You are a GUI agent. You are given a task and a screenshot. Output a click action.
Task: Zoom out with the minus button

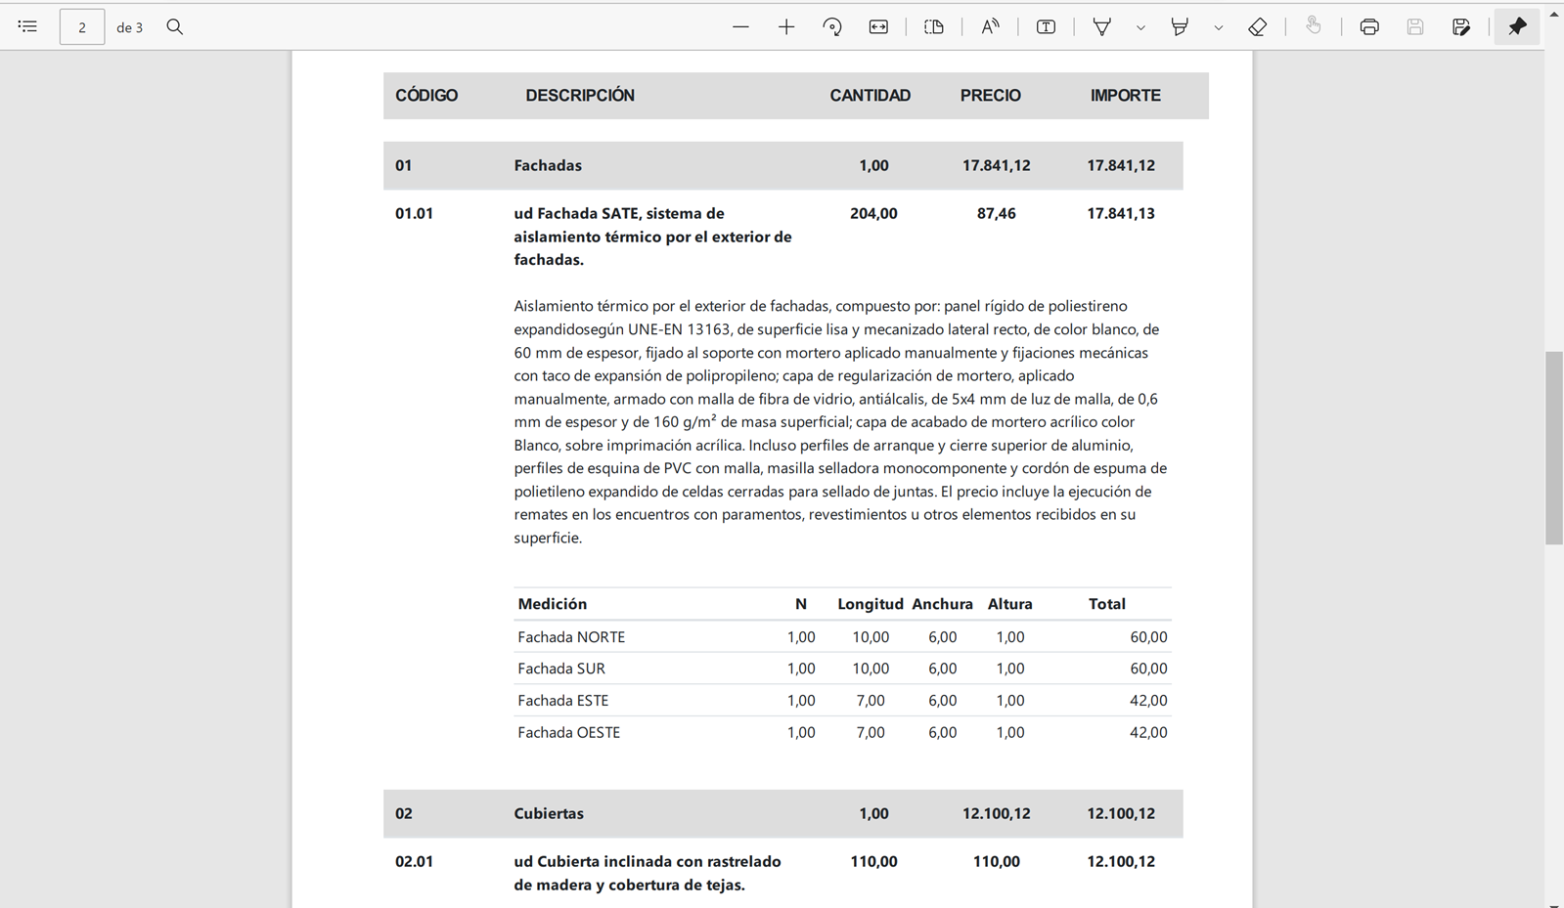[740, 26]
